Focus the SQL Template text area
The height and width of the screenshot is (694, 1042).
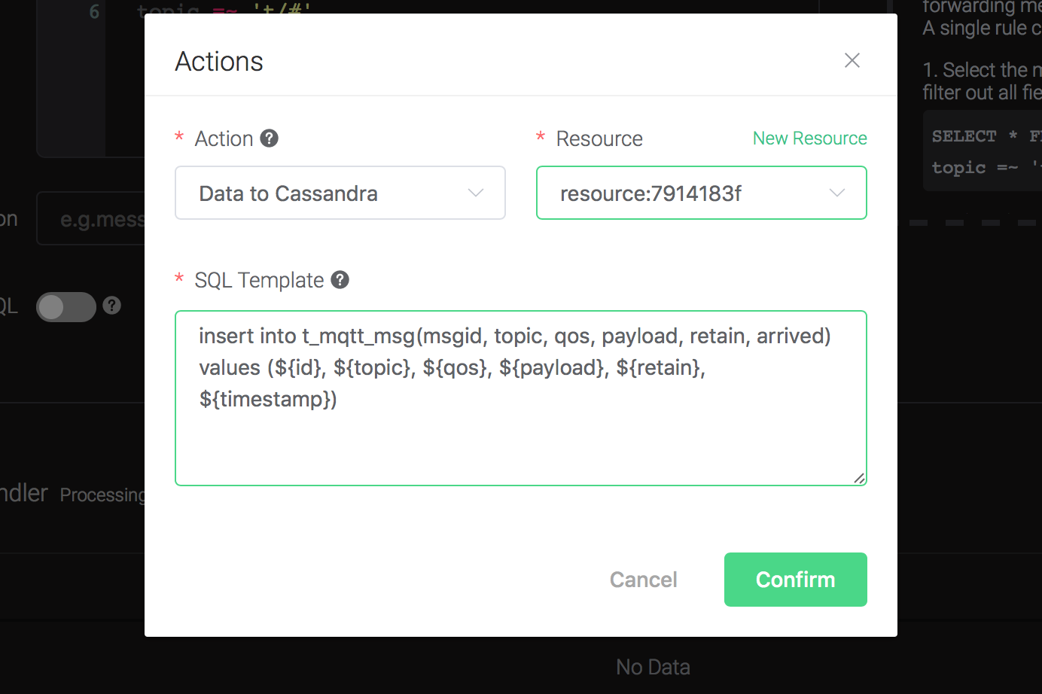[x=519, y=437]
